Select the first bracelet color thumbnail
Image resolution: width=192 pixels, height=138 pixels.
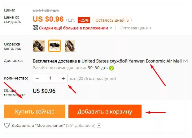39,46
